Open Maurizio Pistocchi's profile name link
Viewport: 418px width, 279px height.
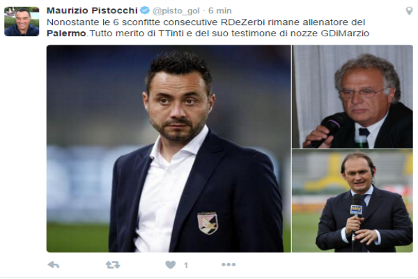92,10
